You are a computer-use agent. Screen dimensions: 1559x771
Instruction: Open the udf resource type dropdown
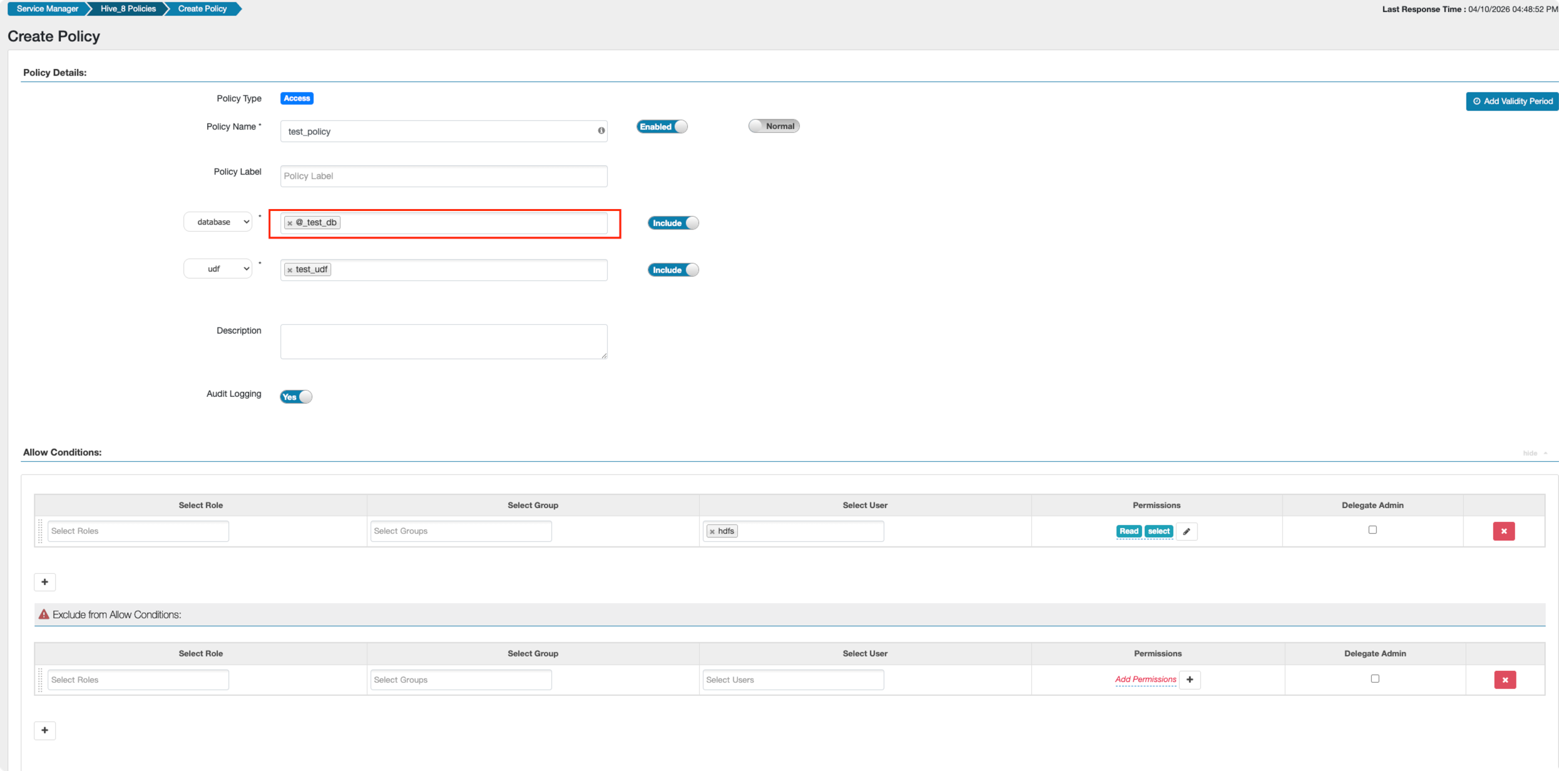[x=218, y=269]
